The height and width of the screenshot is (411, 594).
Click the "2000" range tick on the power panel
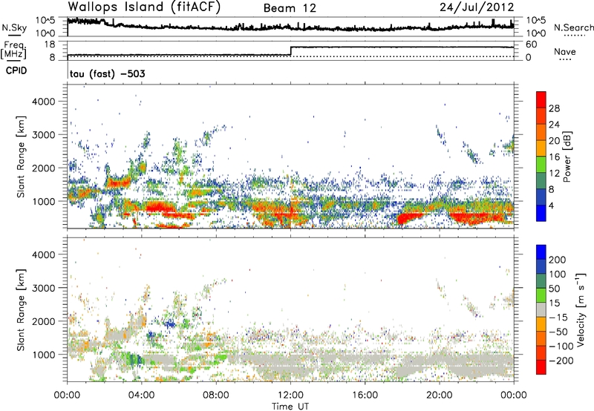(43, 168)
